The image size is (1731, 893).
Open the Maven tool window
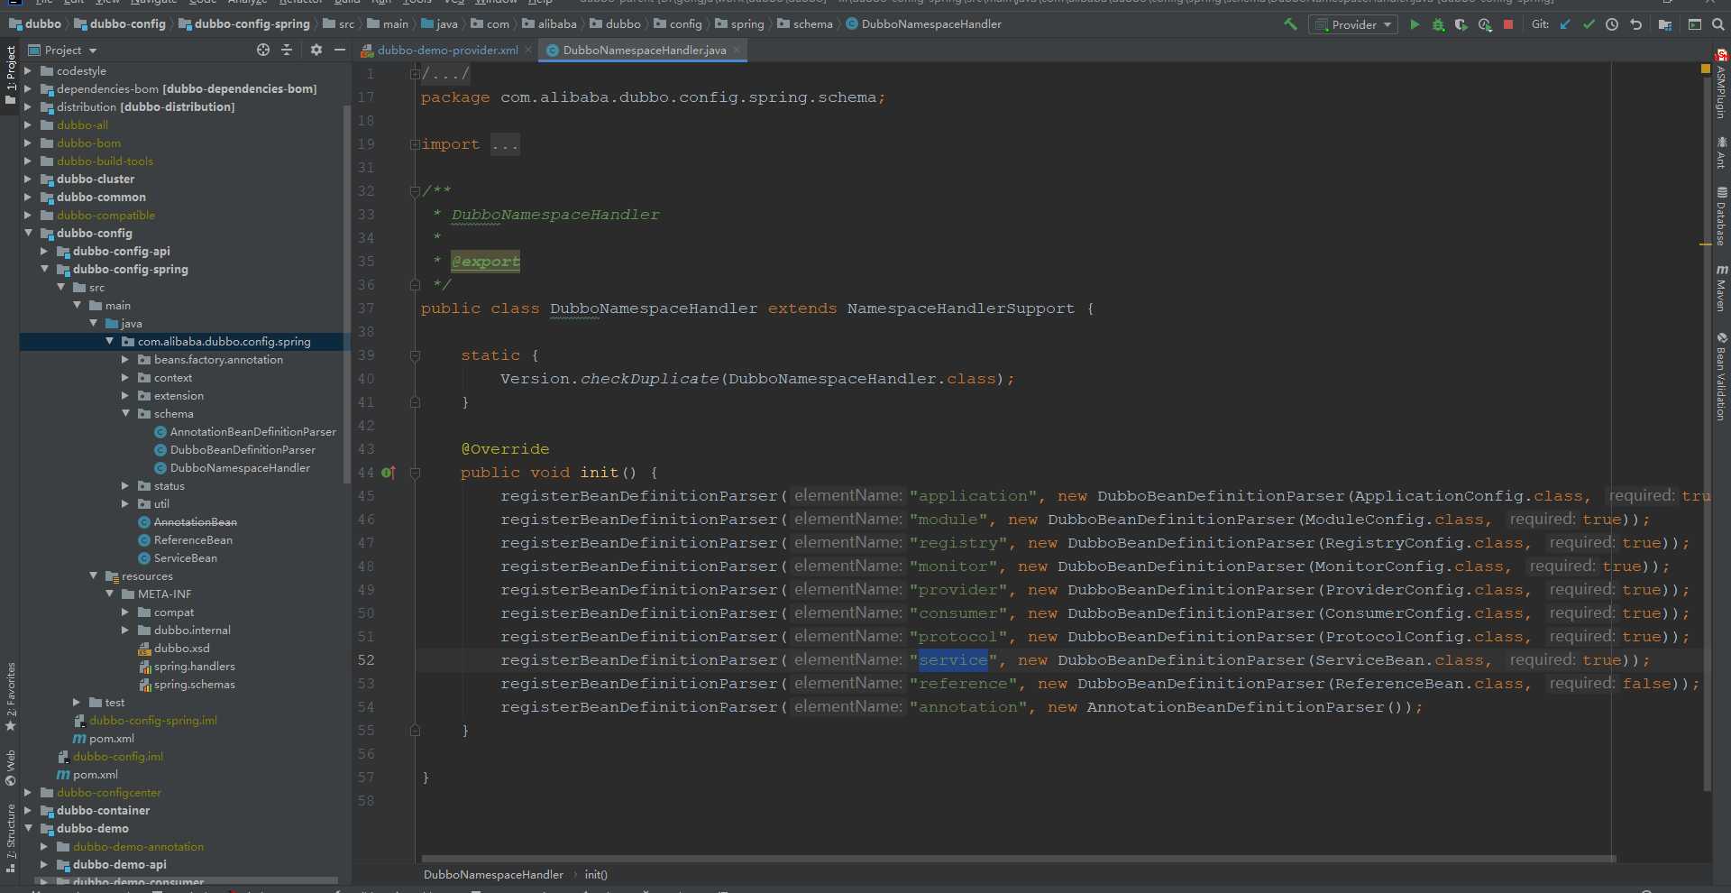(1721, 288)
